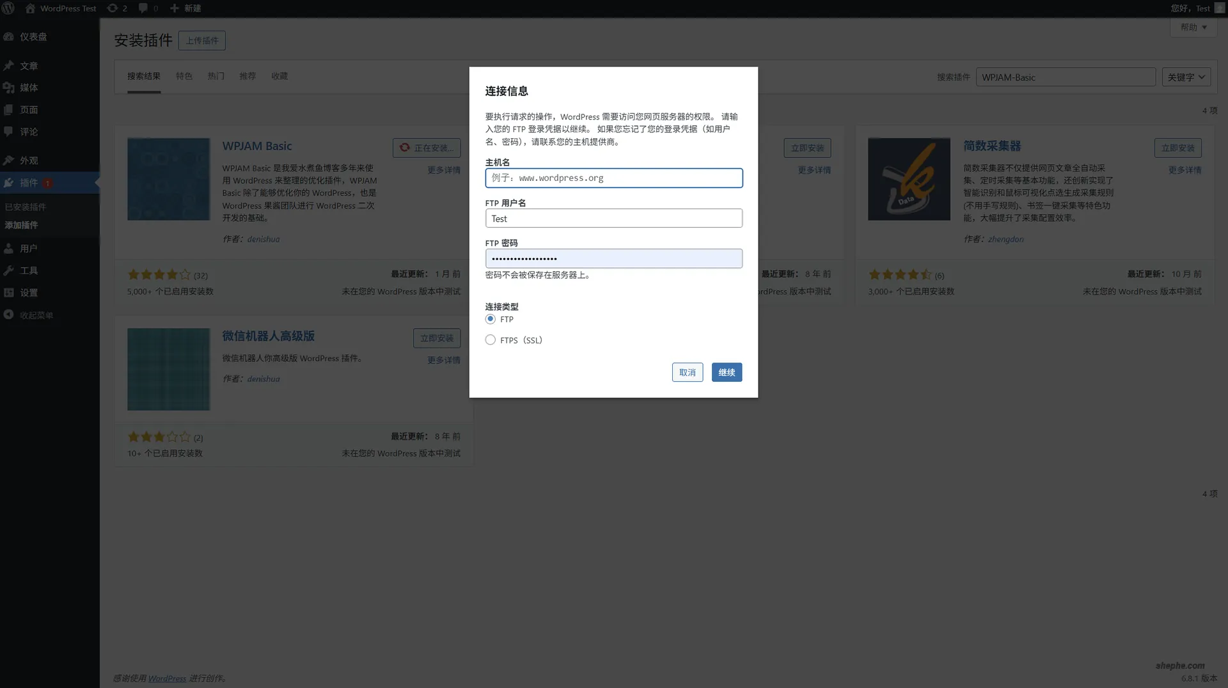Switch to the 收藏 plugins tab

pos(279,76)
